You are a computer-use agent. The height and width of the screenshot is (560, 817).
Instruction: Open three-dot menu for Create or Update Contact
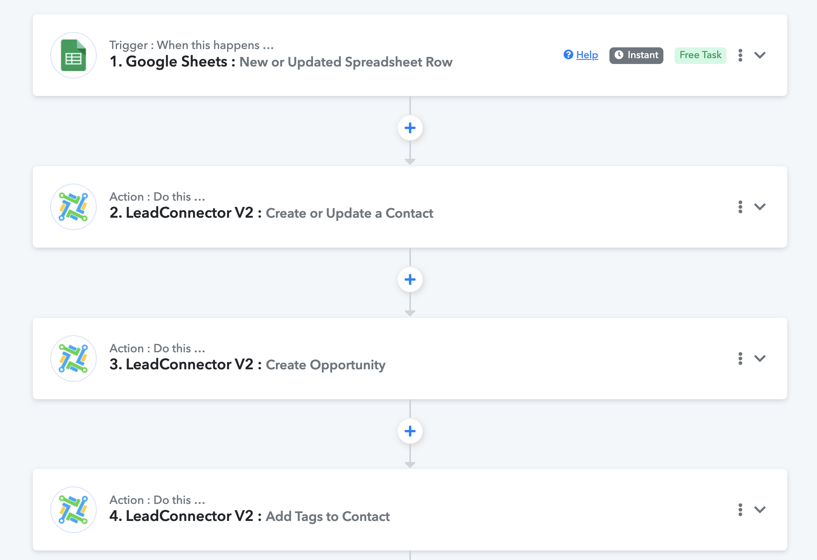pyautogui.click(x=740, y=207)
